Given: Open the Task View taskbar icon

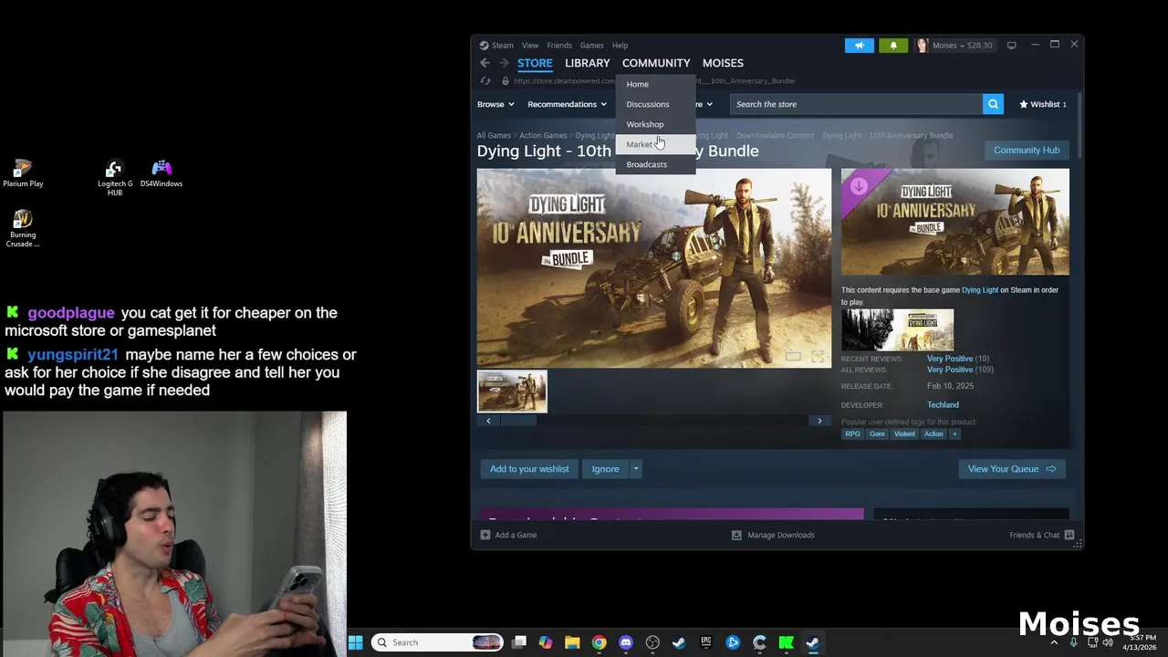Looking at the screenshot, I should [x=519, y=642].
